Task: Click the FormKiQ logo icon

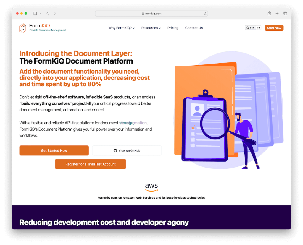Action: pyautogui.click(x=22, y=28)
